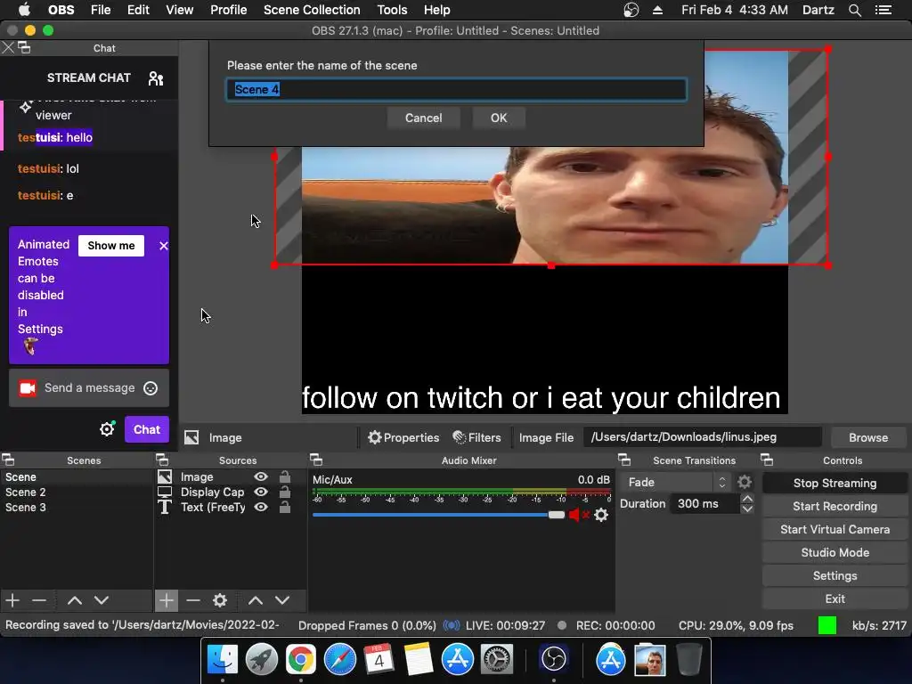Increase duration with up stepper
This screenshot has height=684, width=912.
747,499
